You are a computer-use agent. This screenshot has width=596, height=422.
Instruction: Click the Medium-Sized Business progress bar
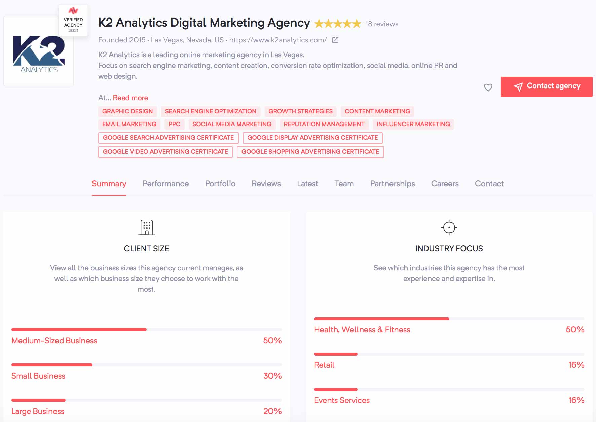147,330
